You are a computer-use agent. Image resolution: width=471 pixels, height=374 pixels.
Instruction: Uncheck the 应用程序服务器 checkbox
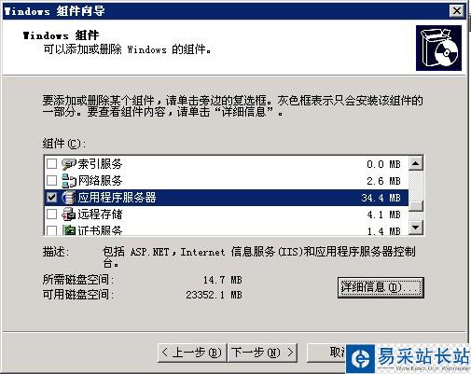click(51, 197)
